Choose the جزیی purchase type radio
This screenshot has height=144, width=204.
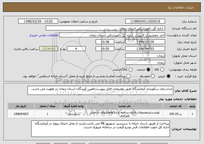(168, 76)
